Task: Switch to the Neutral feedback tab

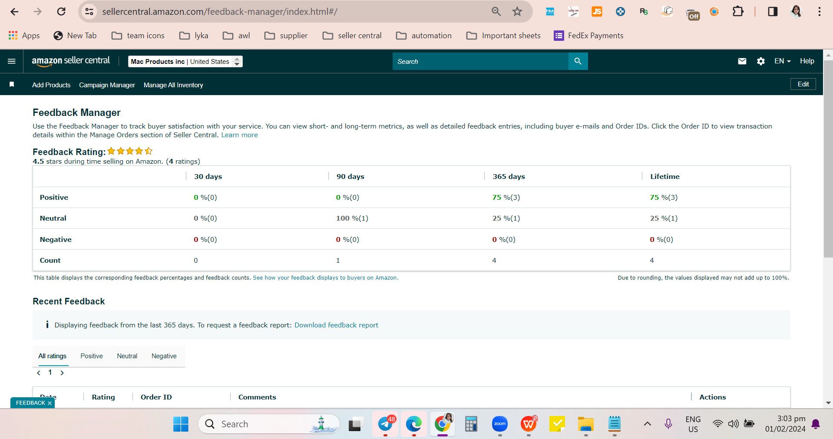Action: pos(127,356)
